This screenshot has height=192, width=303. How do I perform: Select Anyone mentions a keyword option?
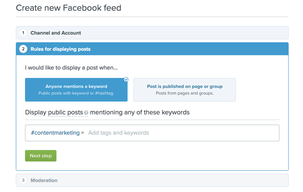(76, 90)
